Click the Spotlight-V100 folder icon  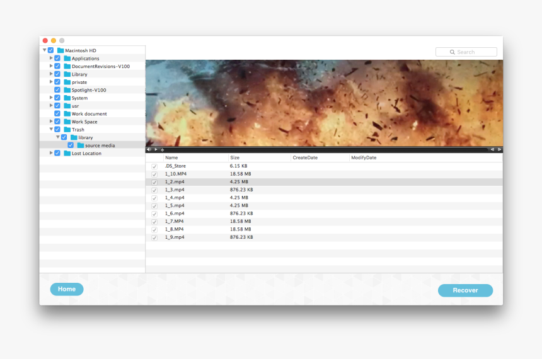point(67,90)
